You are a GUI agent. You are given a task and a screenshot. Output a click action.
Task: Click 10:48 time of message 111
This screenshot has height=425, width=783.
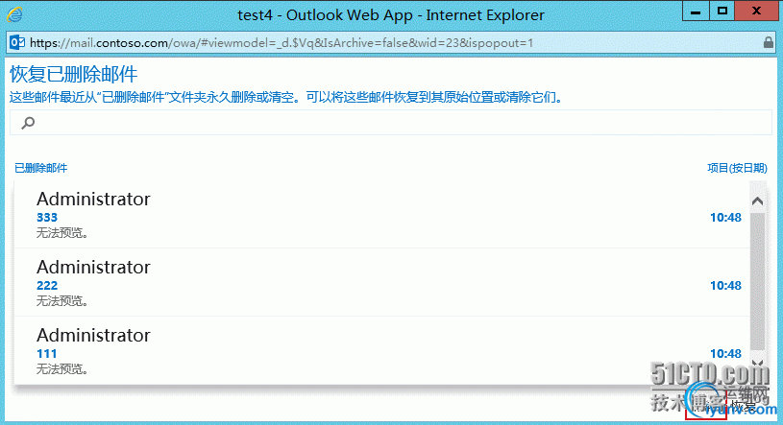(725, 354)
